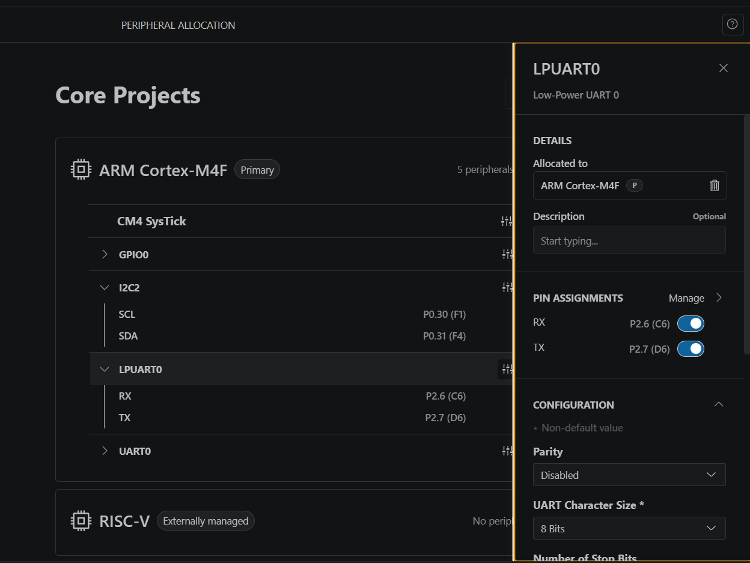This screenshot has height=563, width=750.
Task: Open configure sliders icon for CM4 SysTick
Action: coord(507,222)
